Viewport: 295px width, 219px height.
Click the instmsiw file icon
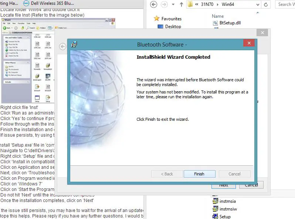pyautogui.click(x=215, y=209)
